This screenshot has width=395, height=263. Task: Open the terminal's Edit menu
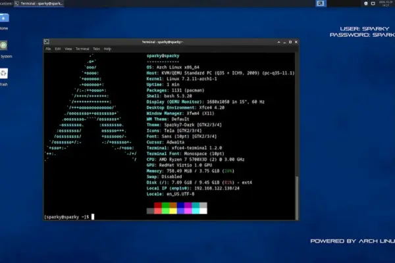58,49
